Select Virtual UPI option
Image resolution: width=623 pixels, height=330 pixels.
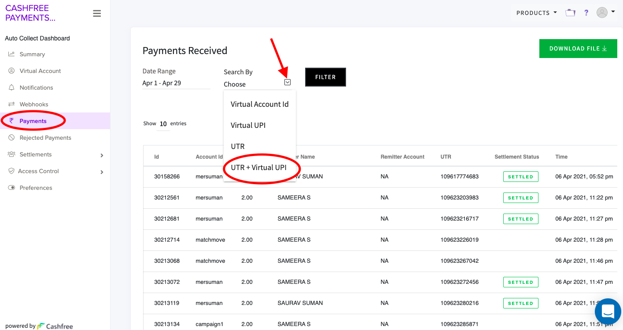pos(260,125)
